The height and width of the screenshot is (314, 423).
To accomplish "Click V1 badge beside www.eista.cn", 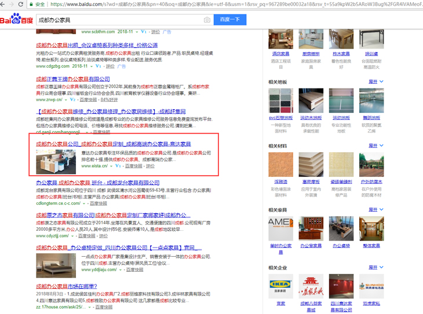I will 118,166.
